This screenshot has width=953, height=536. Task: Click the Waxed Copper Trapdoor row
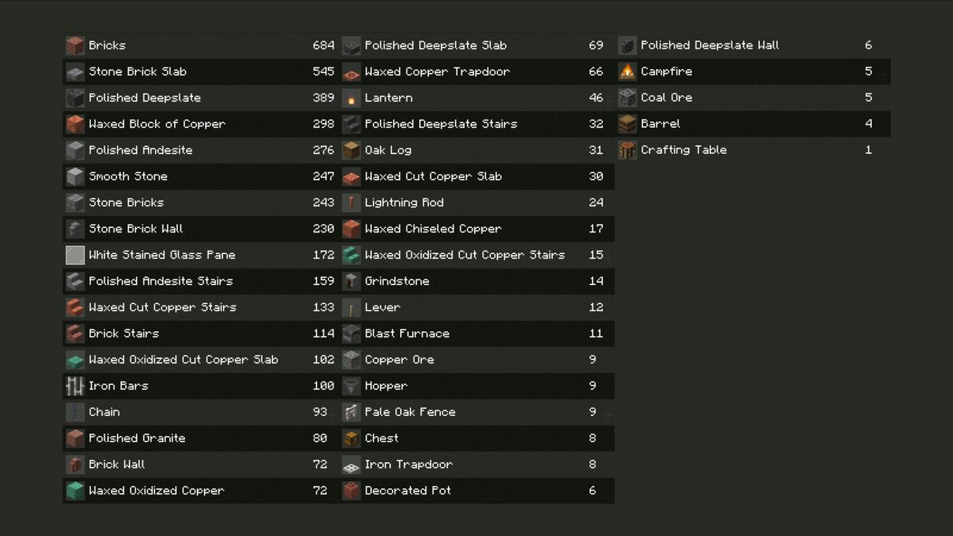476,71
